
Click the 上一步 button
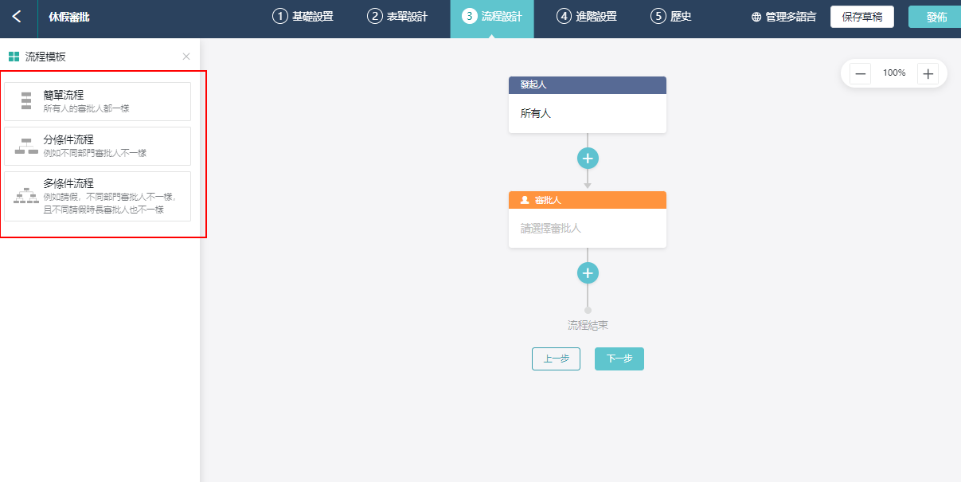click(x=556, y=359)
